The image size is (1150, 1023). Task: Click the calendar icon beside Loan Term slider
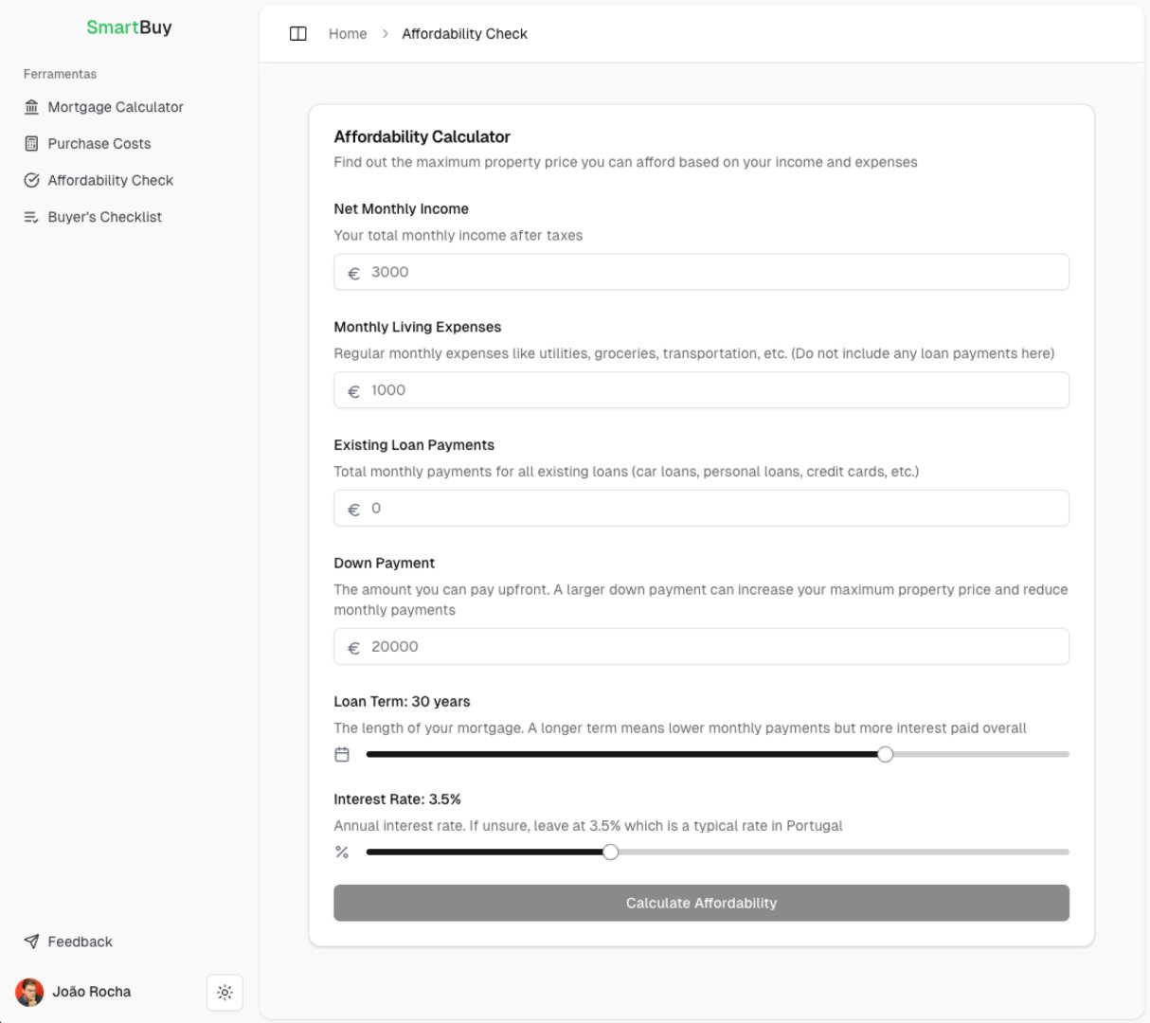click(x=342, y=755)
